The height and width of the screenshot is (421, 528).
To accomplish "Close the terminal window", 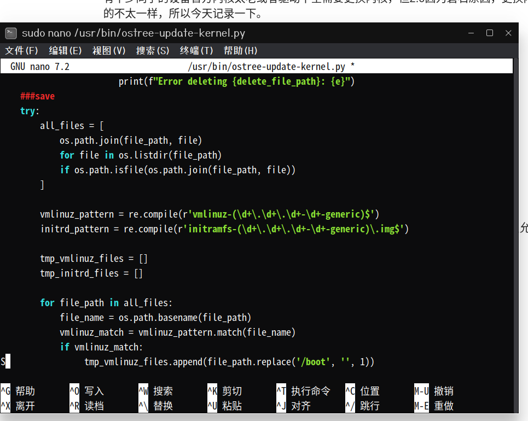I will (x=508, y=33).
